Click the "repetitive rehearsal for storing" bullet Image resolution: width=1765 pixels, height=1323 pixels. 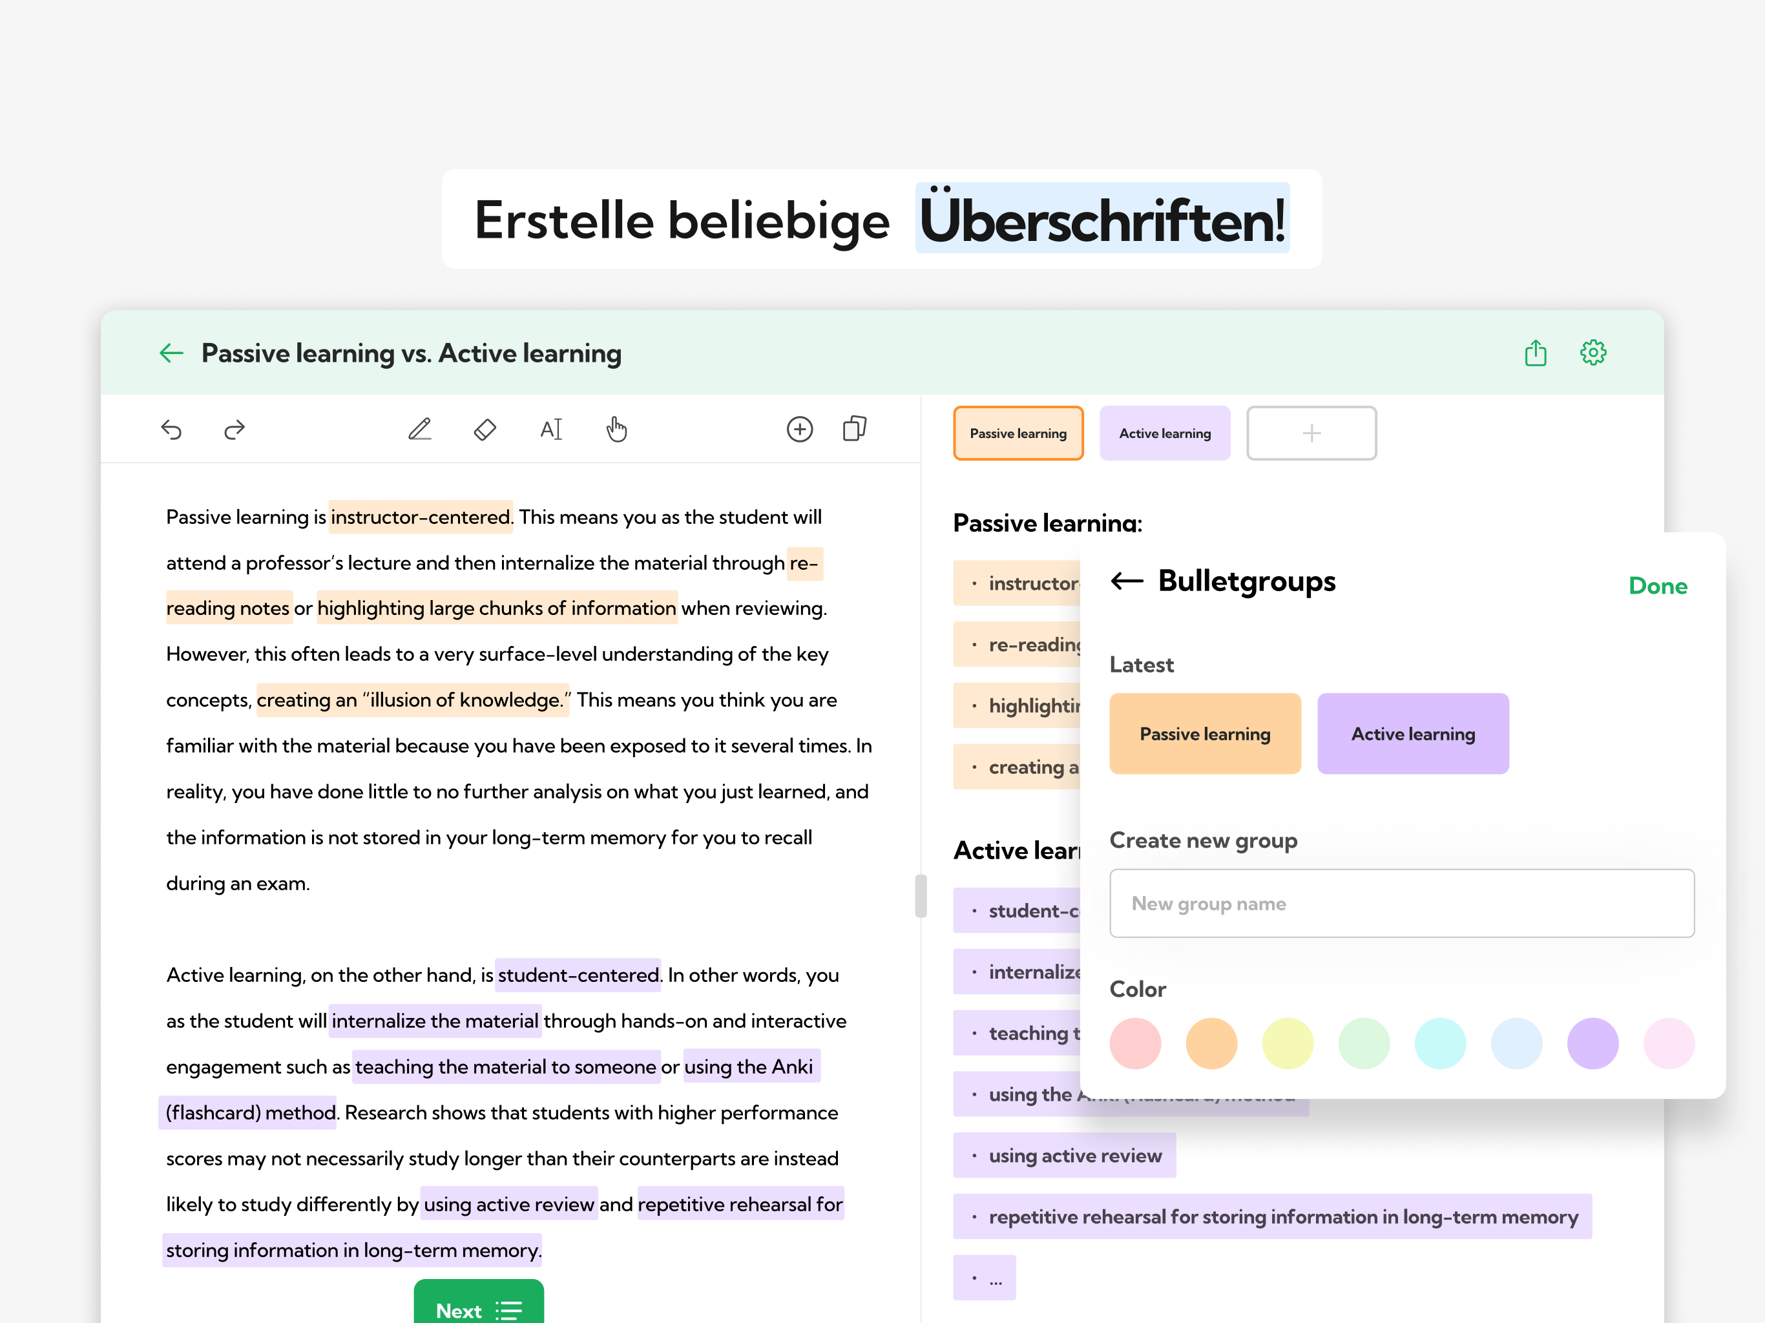coord(1272,1217)
